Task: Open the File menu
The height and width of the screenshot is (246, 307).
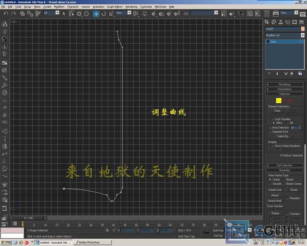Action: pyautogui.click(x=3, y=7)
